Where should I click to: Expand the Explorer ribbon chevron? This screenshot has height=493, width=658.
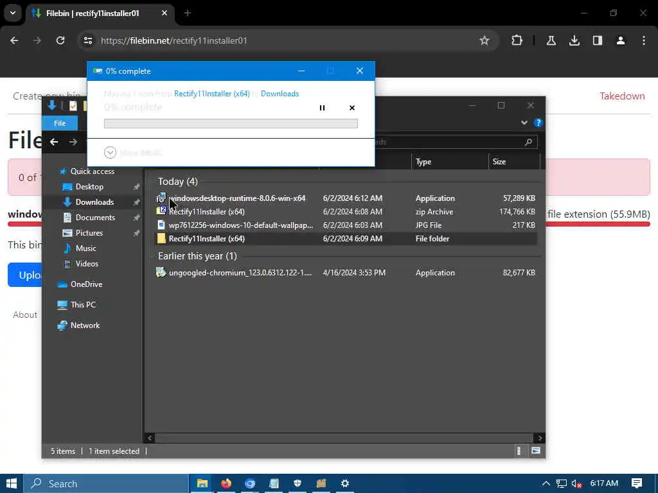pyautogui.click(x=524, y=123)
